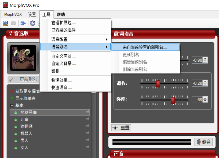The width and height of the screenshot is (219, 158).
Task: Click the 强度 slider handle
Action: pyautogui.click(x=173, y=100)
